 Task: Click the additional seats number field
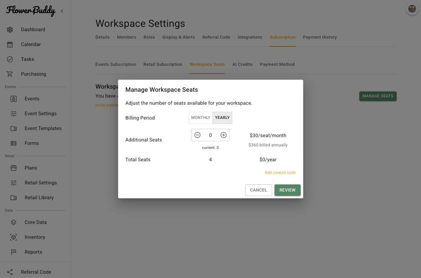[x=210, y=135]
